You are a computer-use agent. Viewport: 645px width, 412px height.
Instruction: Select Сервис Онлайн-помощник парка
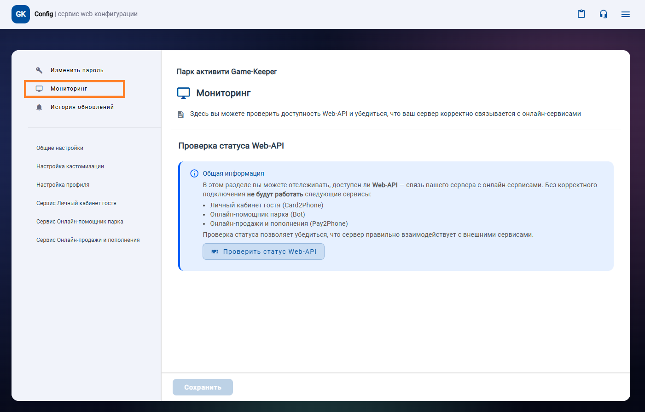coord(80,222)
